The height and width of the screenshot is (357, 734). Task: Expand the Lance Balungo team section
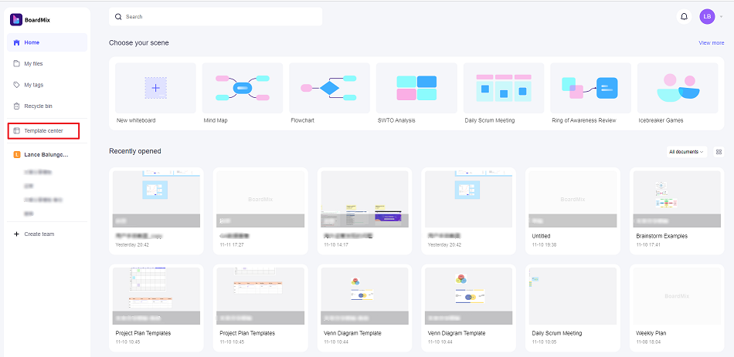47,155
